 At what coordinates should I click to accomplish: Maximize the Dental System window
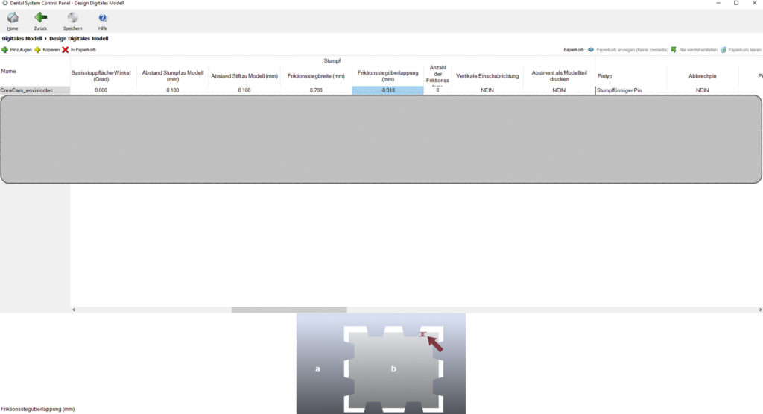[736, 4]
